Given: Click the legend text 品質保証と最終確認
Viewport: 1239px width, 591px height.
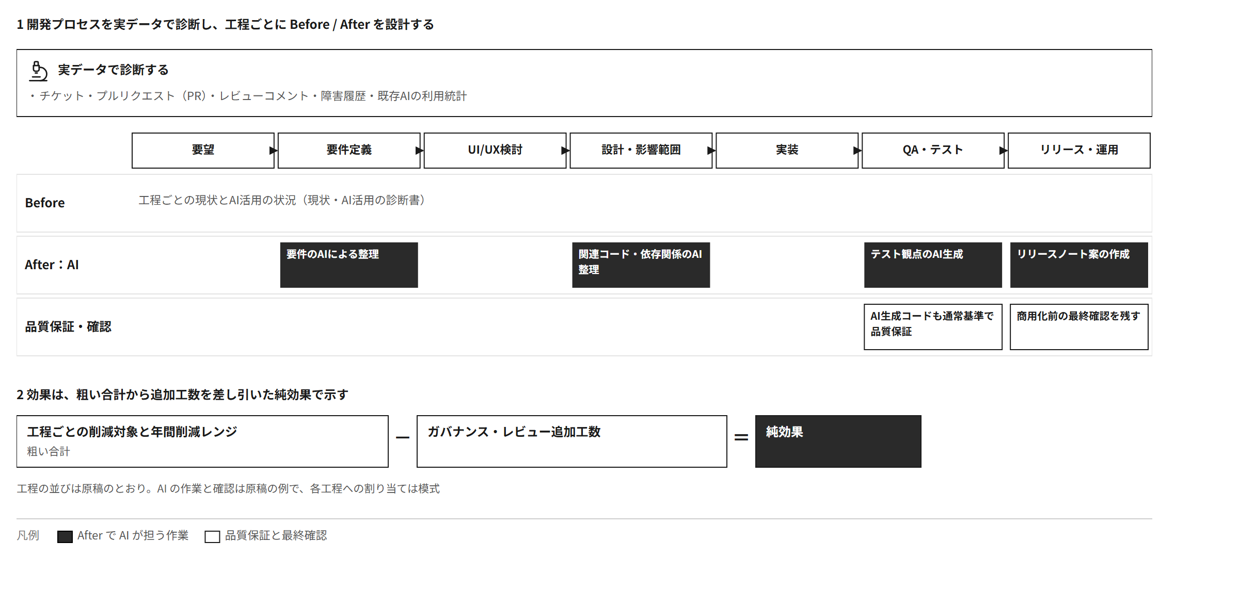Looking at the screenshot, I should 276,536.
